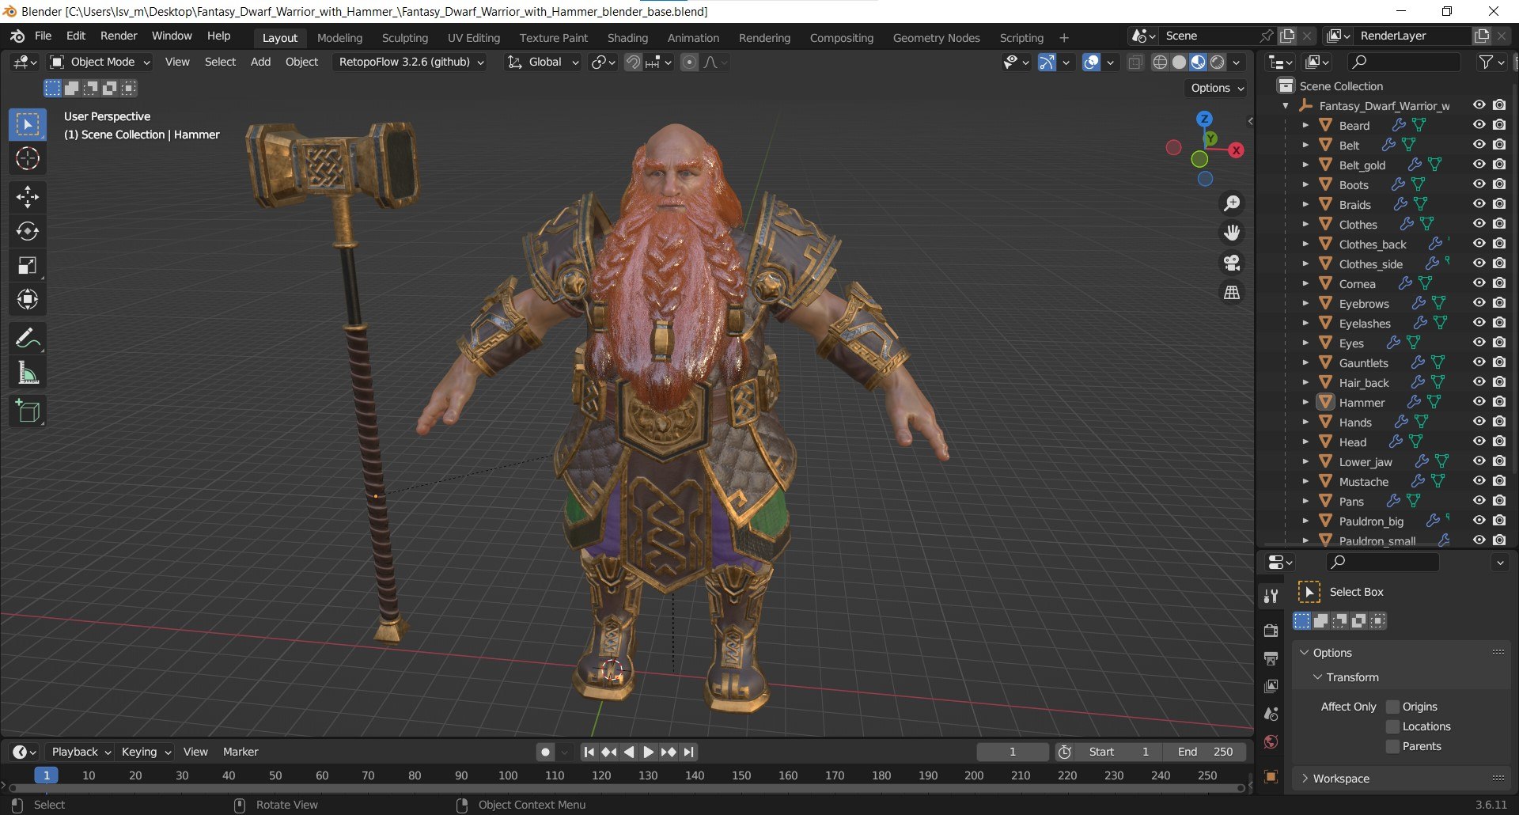The image size is (1519, 815).
Task: Open the Object Mode dropdown
Action: pos(100,62)
